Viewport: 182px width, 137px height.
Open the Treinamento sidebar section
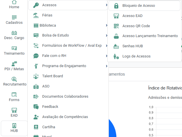tap(14, 50)
